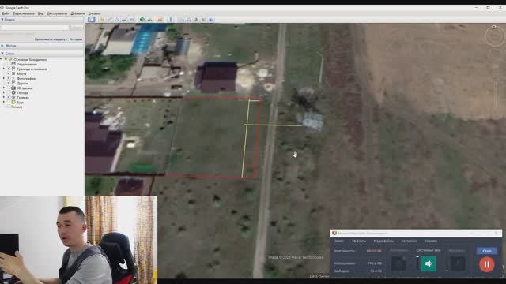Open Медиафайлы menu in recorder
This screenshot has width=506, height=284.
coord(383,241)
